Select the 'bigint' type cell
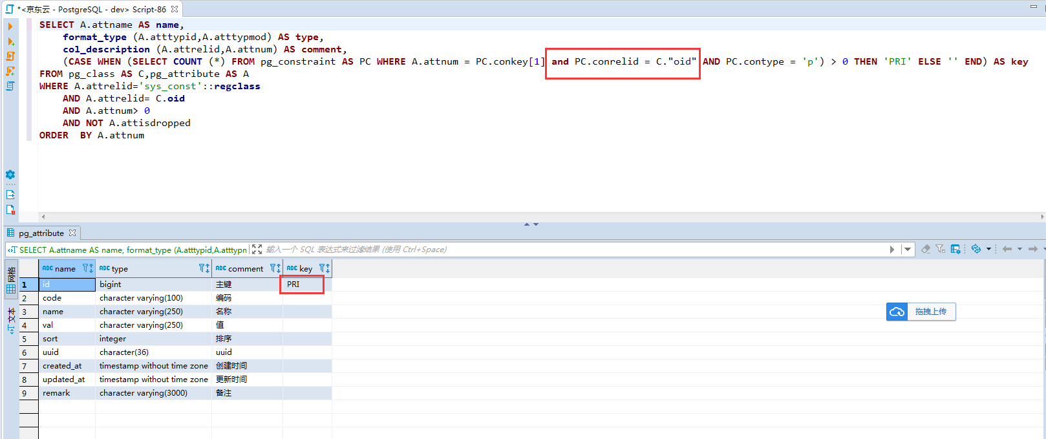This screenshot has height=439, width=1046. 154,284
